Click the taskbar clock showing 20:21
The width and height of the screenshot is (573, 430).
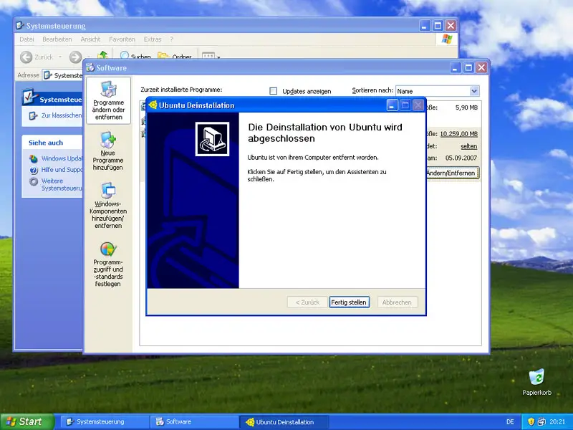[557, 422]
